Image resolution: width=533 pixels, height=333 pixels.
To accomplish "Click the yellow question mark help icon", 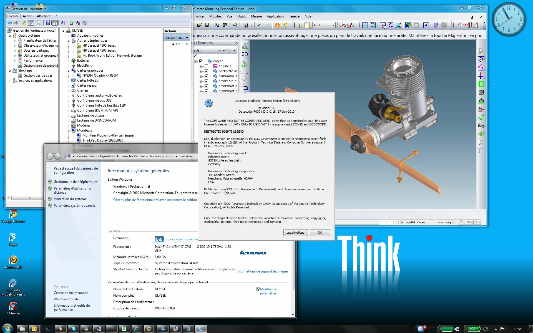I will (x=285, y=25).
